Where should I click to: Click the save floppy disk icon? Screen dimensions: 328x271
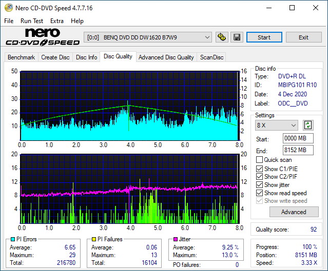coord(237,37)
